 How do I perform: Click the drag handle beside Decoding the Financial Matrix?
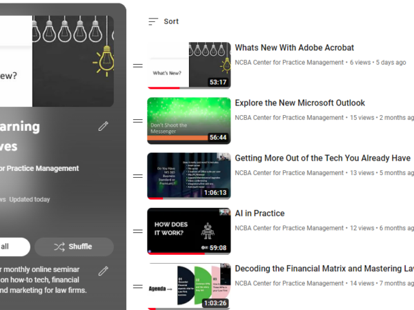(137, 286)
